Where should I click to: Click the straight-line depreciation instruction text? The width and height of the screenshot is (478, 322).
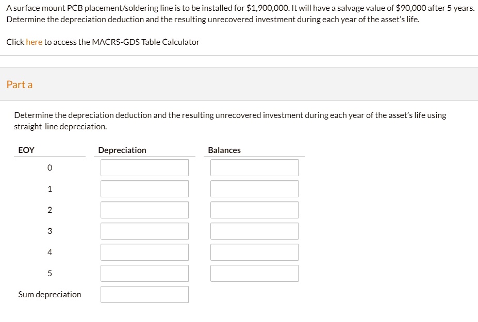point(230,121)
